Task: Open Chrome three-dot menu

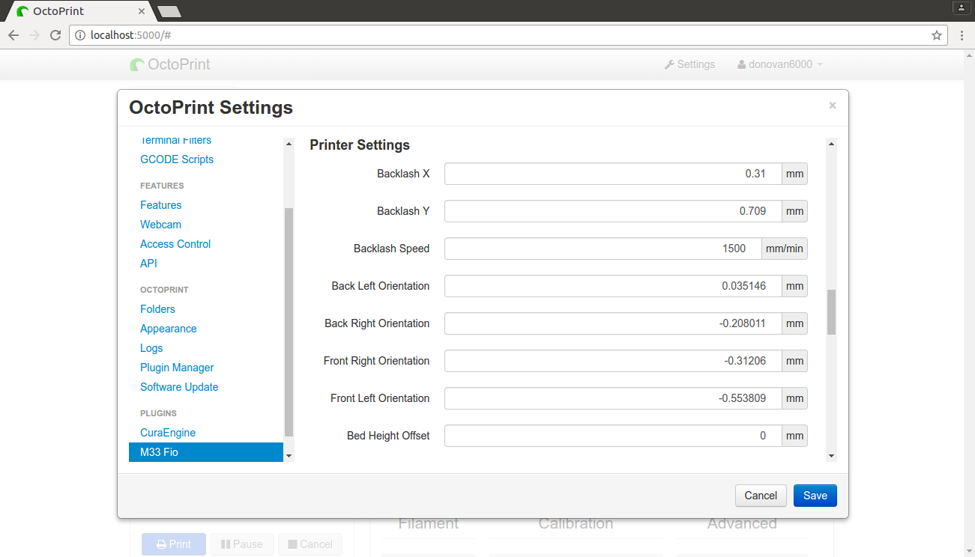Action: tap(962, 35)
